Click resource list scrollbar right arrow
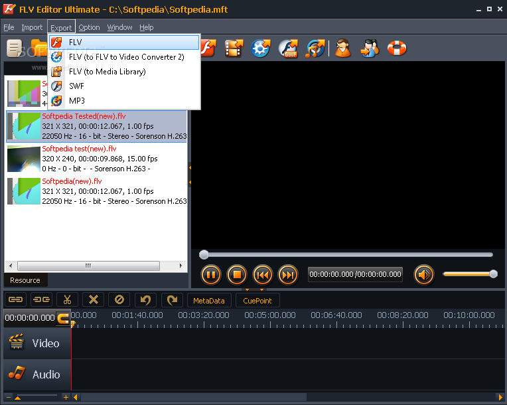 181,266
